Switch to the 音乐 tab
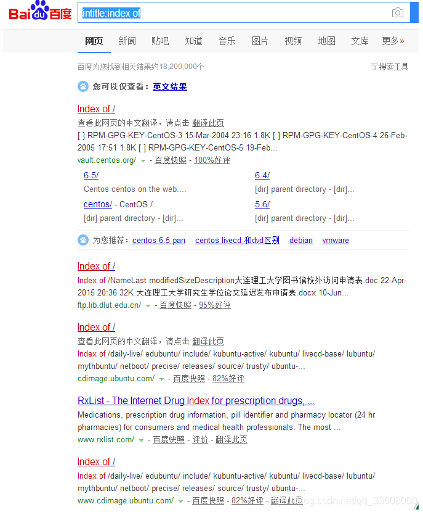Image resolution: width=423 pixels, height=512 pixels. click(227, 41)
